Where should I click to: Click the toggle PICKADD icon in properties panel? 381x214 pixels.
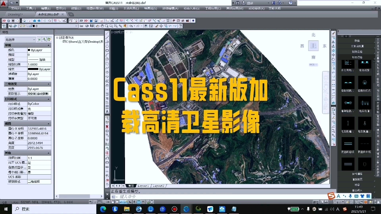39,39
